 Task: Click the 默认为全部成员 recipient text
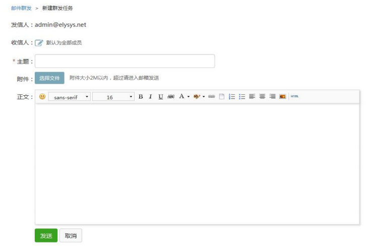[64, 43]
